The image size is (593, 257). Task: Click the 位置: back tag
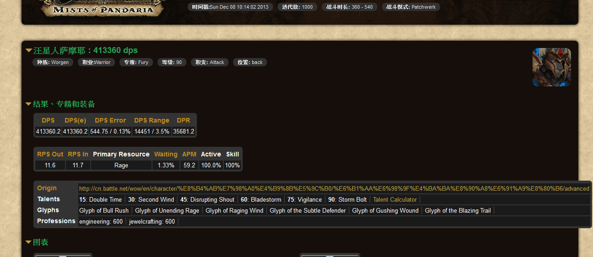250,62
